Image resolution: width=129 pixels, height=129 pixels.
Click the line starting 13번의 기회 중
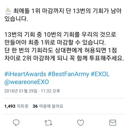pyautogui.click(x=60, y=34)
